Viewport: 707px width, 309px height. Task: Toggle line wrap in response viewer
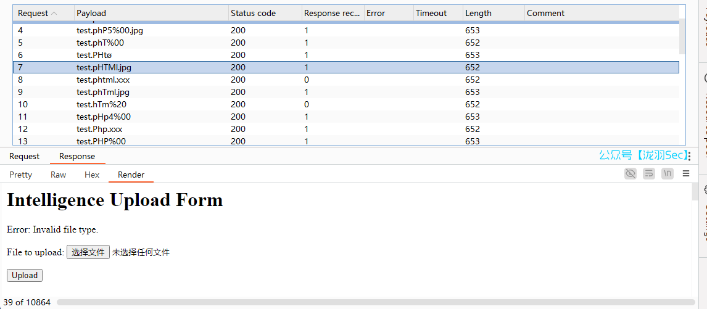coord(648,174)
